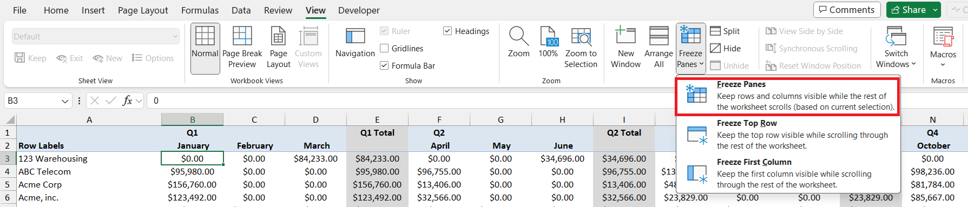
Task: Reset zoom to 100%
Action: 548,43
